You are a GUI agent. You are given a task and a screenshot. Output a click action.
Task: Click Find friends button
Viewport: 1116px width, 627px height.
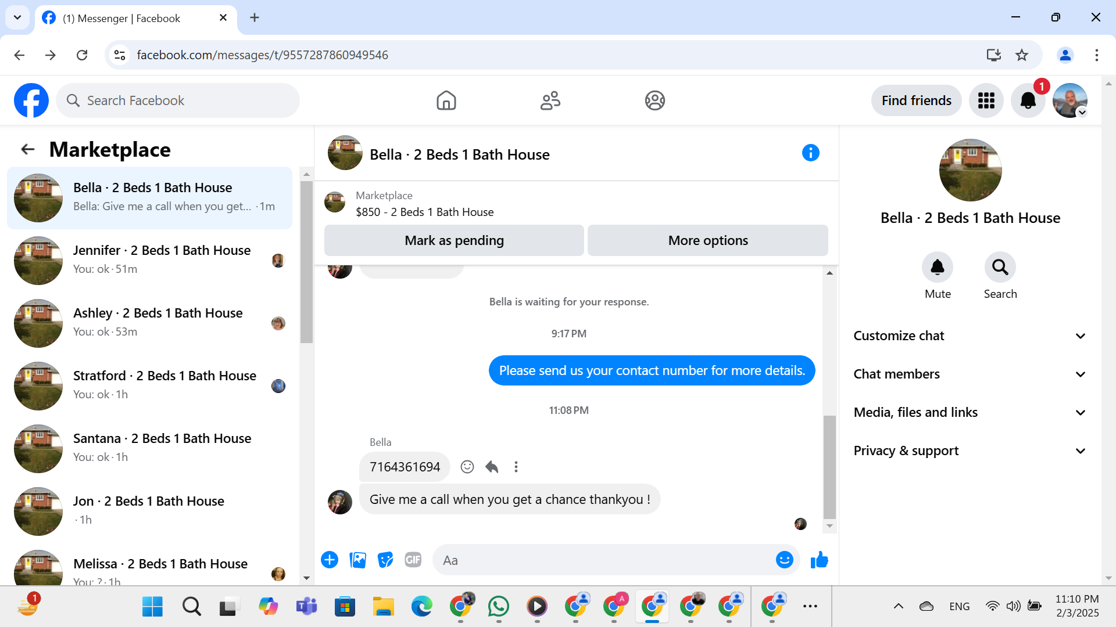(x=917, y=100)
